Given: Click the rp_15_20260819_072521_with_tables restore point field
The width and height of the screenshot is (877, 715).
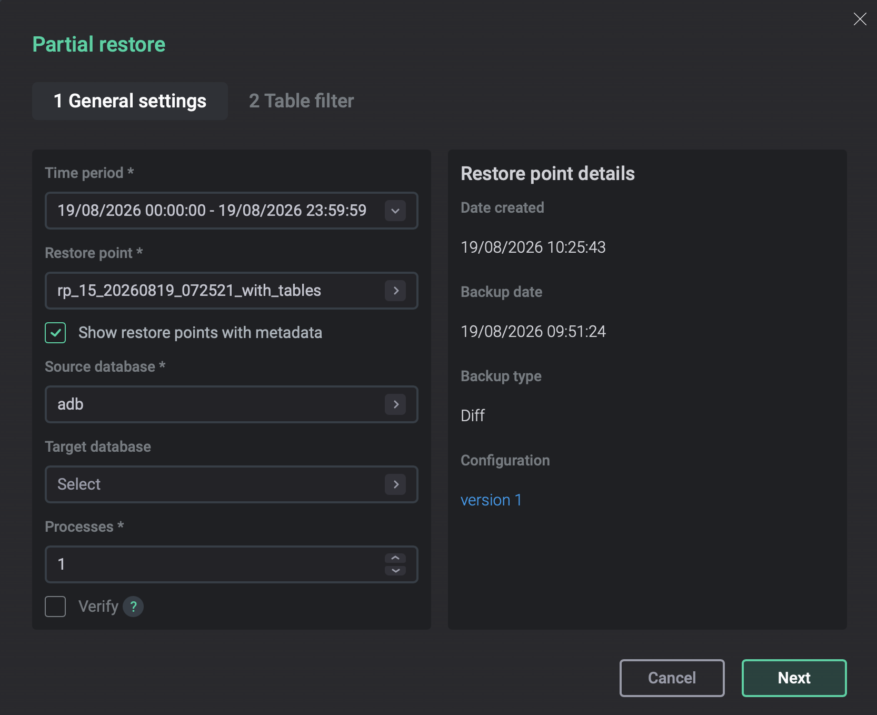Looking at the screenshot, I should (232, 291).
